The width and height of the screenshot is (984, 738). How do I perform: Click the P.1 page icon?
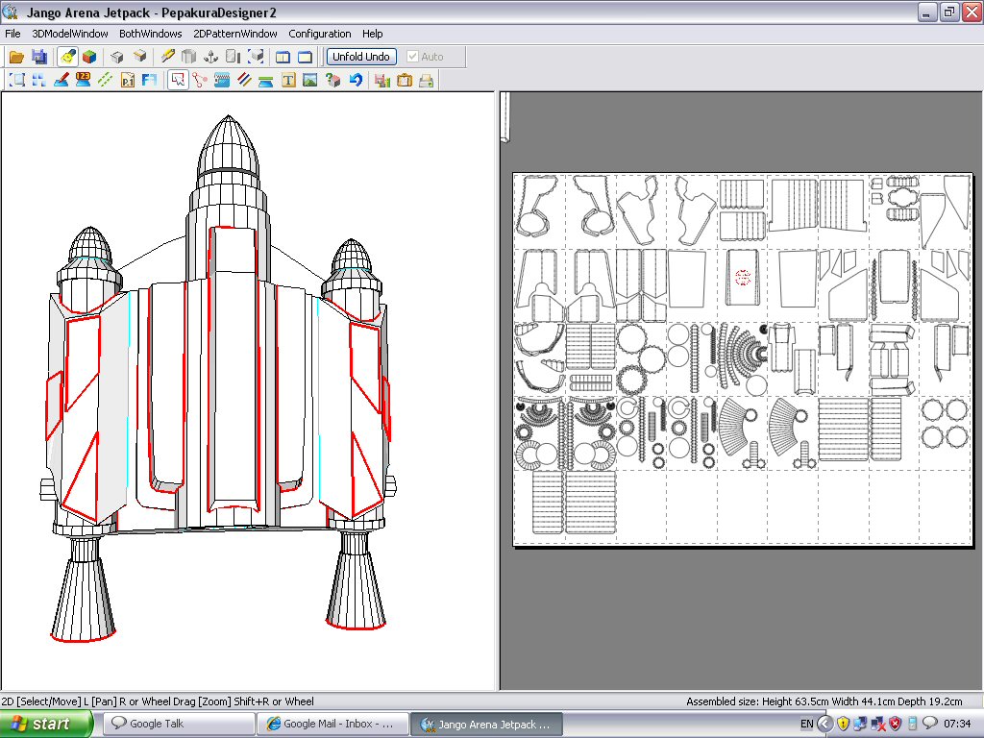point(128,80)
